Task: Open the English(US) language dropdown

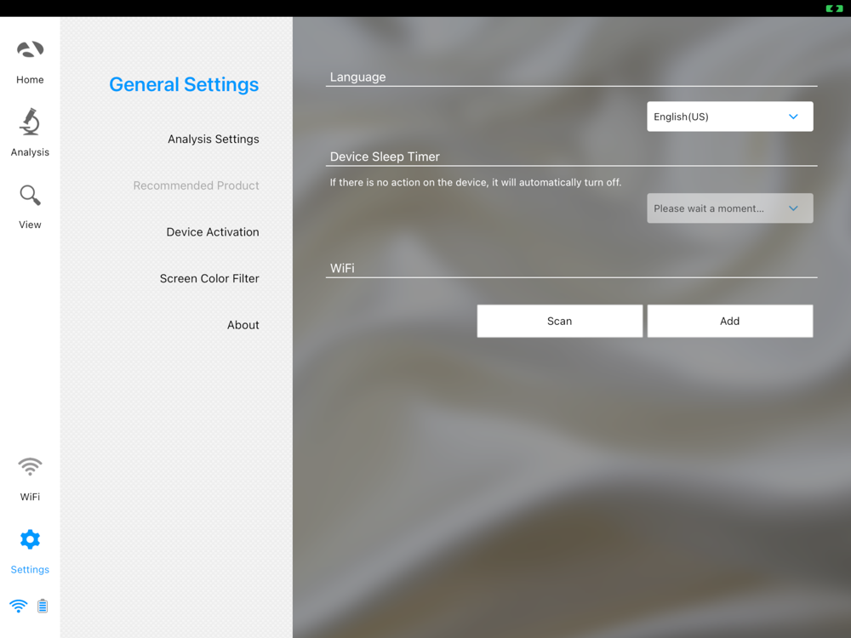Action: pos(730,117)
